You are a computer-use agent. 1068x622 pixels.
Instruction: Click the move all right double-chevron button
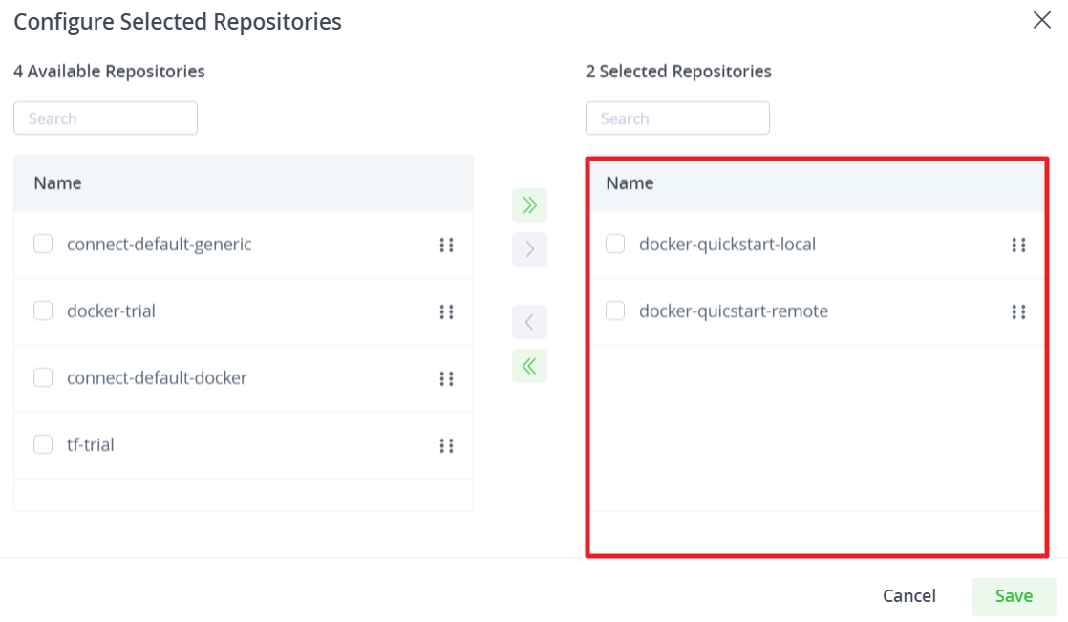click(529, 205)
